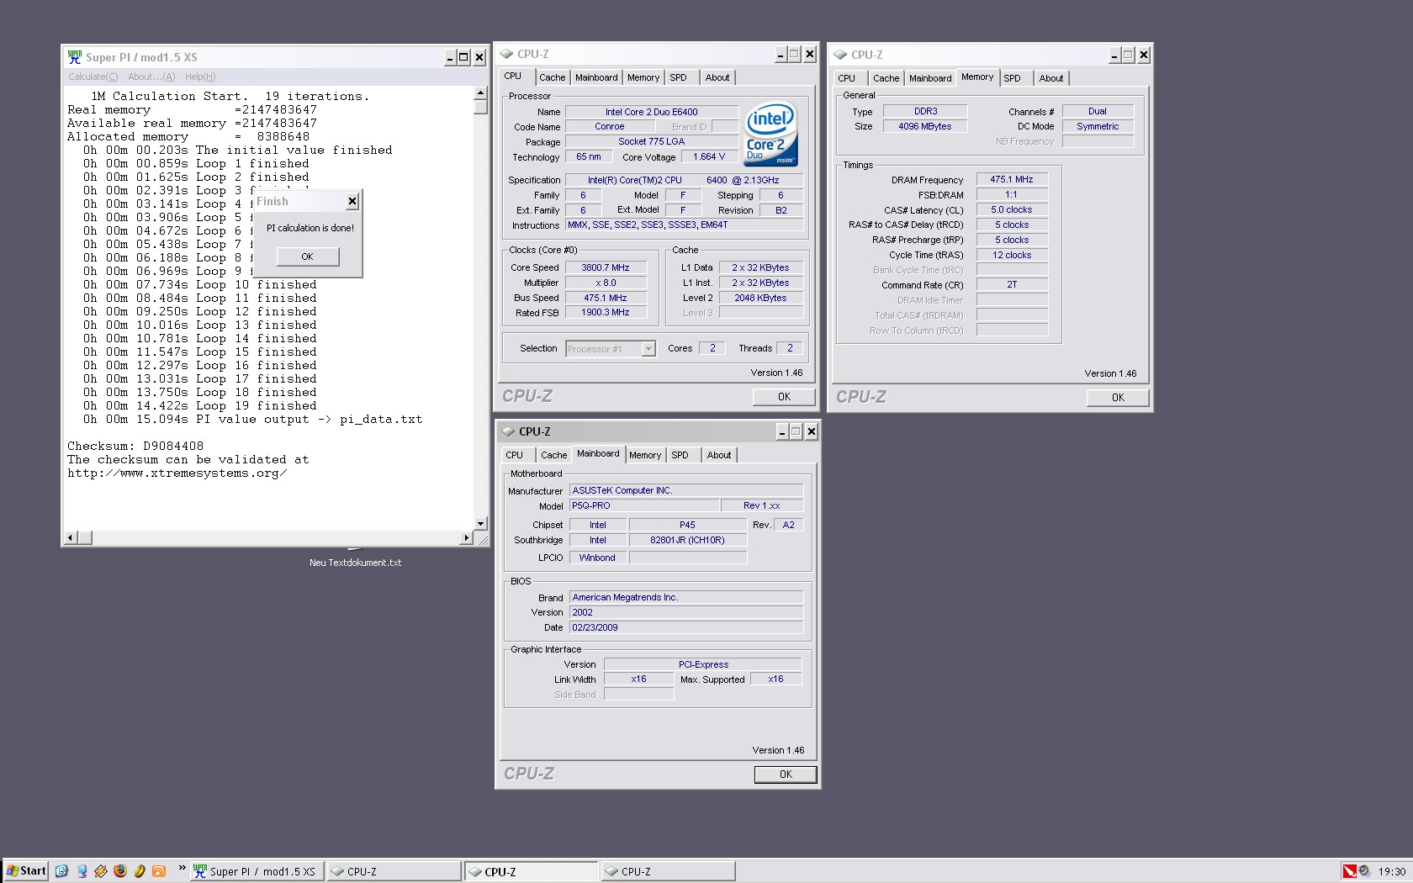The width and height of the screenshot is (1413, 883).
Task: Click the red umbrella antivirus tray icon
Action: tap(1350, 871)
